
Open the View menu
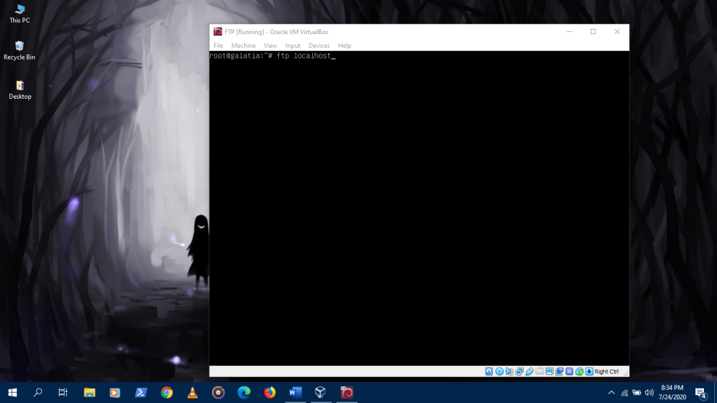pos(270,46)
